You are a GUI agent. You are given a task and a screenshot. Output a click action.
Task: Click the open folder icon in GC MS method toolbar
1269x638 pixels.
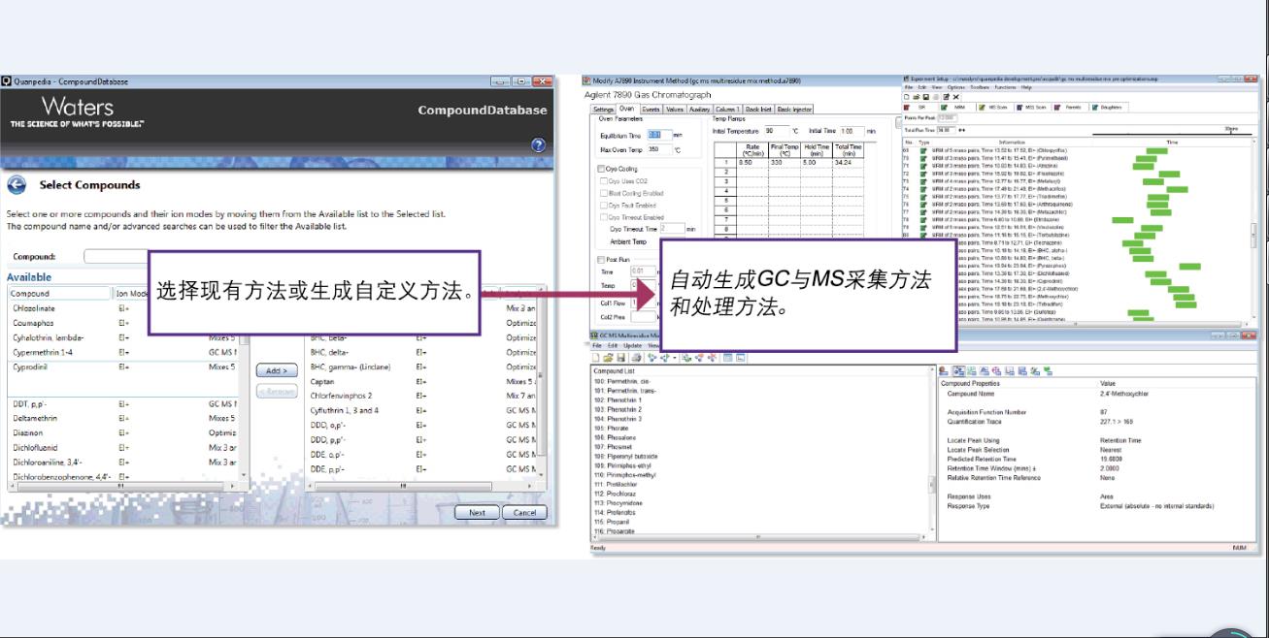click(x=608, y=358)
